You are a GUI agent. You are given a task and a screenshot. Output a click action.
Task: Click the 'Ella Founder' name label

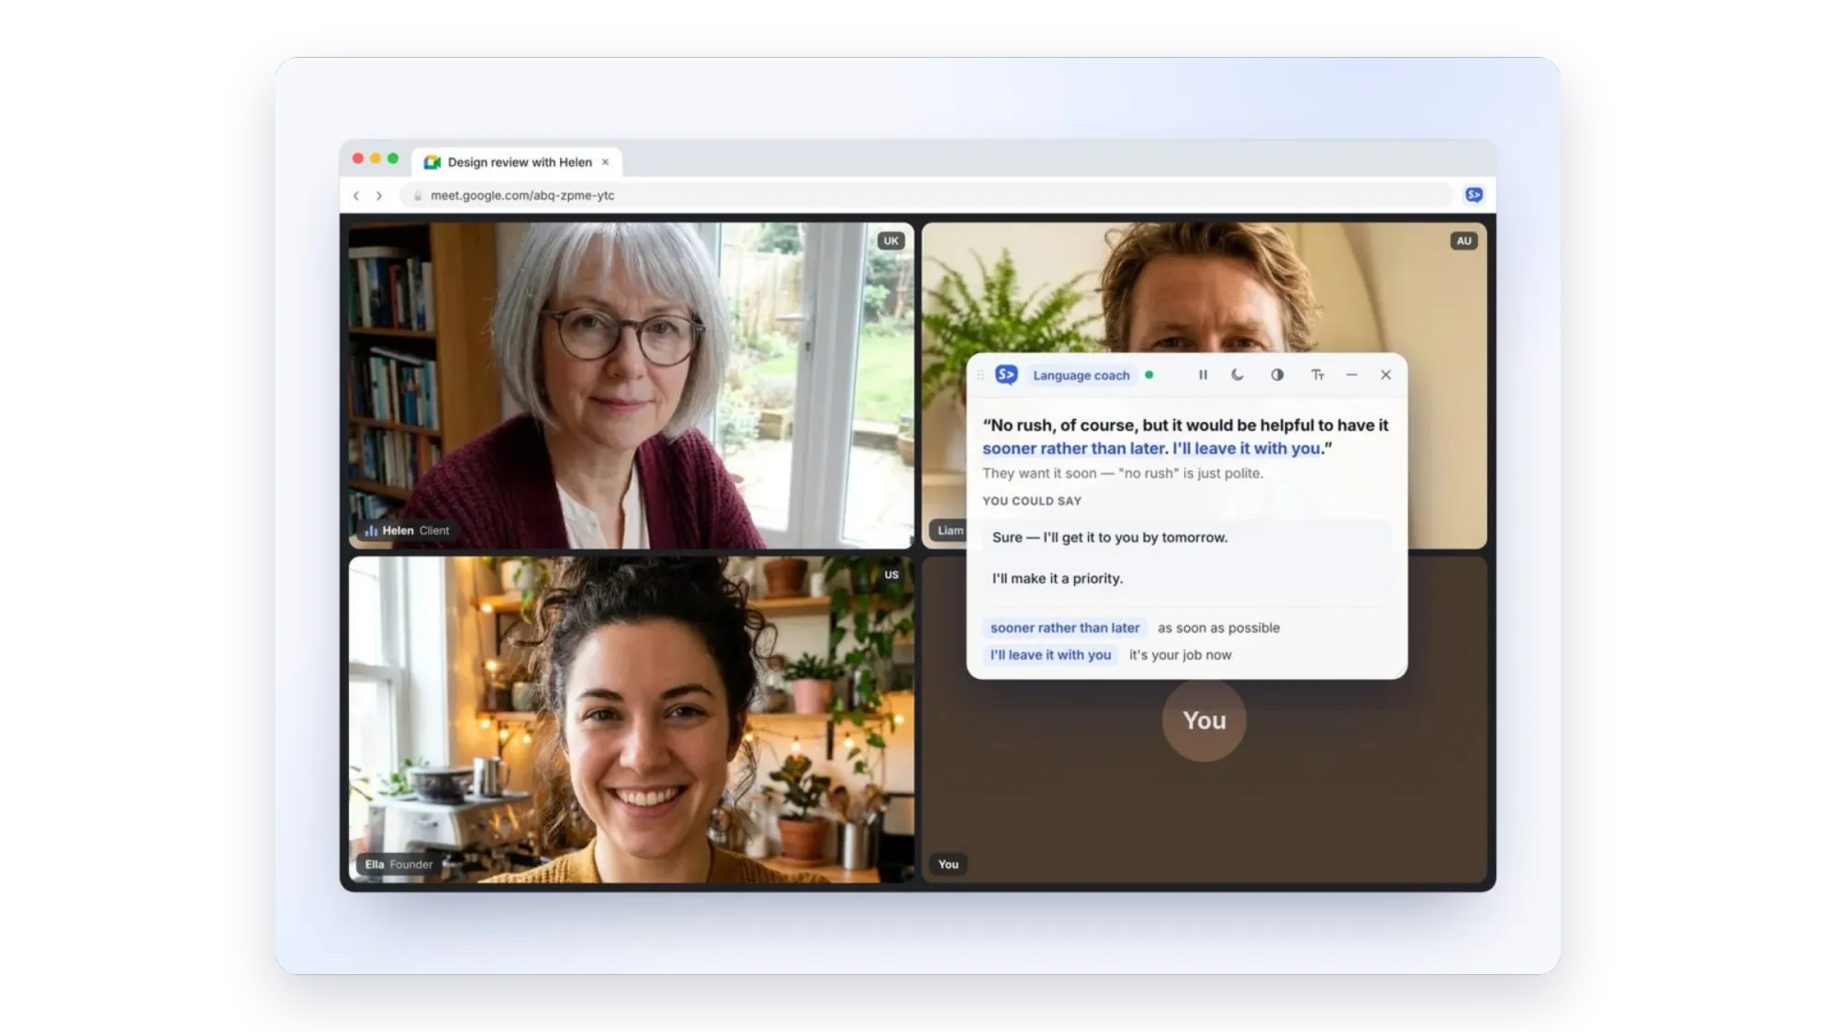point(398,864)
